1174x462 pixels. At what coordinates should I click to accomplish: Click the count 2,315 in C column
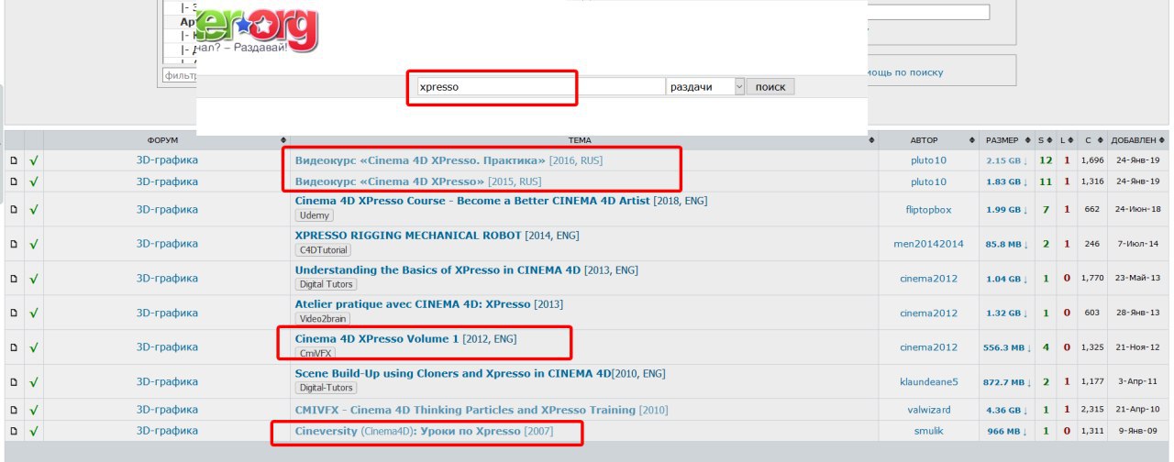(1091, 410)
